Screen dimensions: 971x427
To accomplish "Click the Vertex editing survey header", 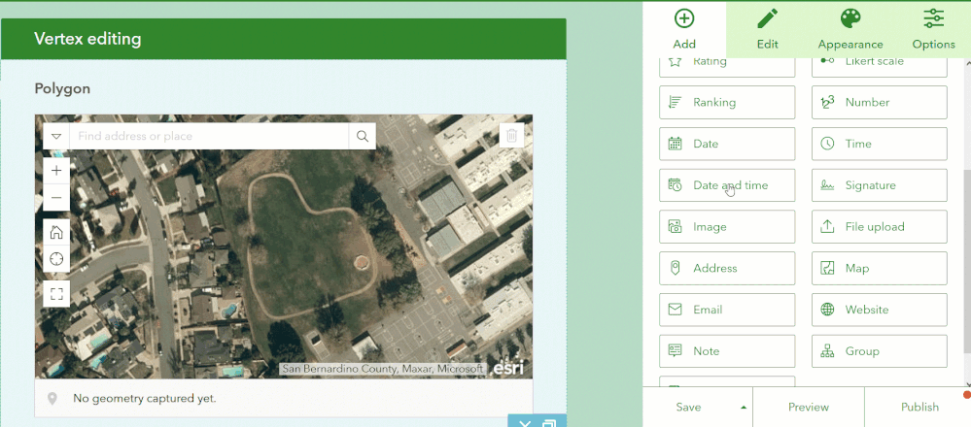I will click(284, 39).
